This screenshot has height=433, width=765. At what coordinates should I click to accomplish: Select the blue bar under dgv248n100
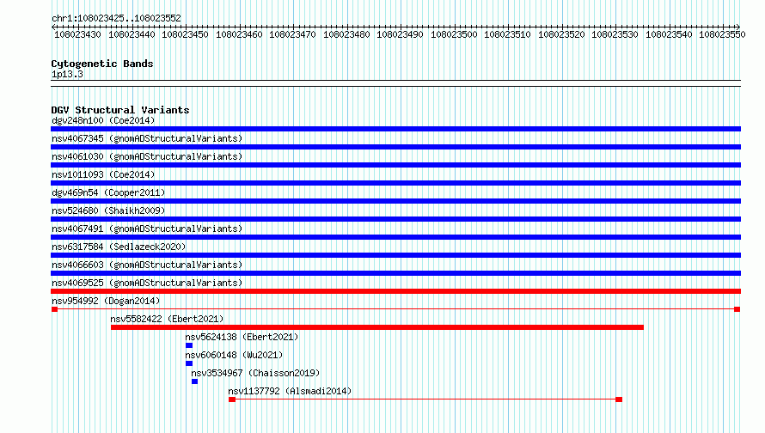point(395,129)
